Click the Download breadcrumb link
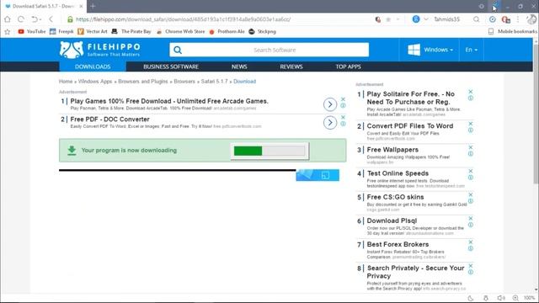539x303 pixels. coord(245,82)
